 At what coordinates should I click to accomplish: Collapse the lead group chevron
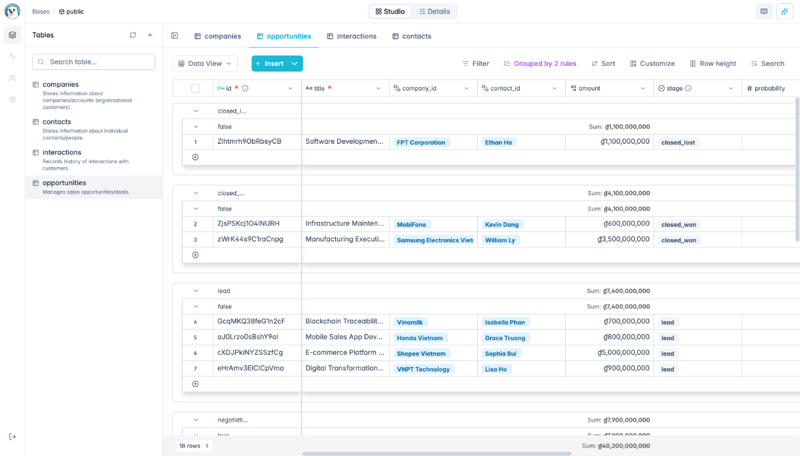196,291
